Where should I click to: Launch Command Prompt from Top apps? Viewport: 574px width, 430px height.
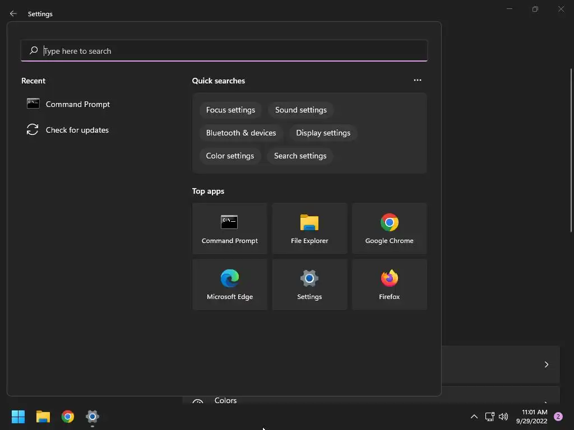tap(229, 228)
